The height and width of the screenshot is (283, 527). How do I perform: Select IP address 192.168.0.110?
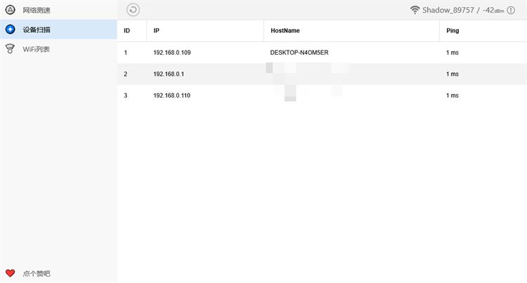pyautogui.click(x=171, y=96)
